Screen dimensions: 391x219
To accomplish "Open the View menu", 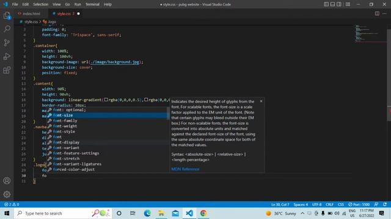I will tap(57, 4).
